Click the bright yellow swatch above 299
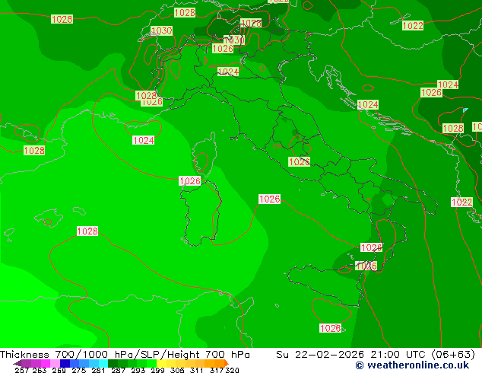 (x=161, y=363)
